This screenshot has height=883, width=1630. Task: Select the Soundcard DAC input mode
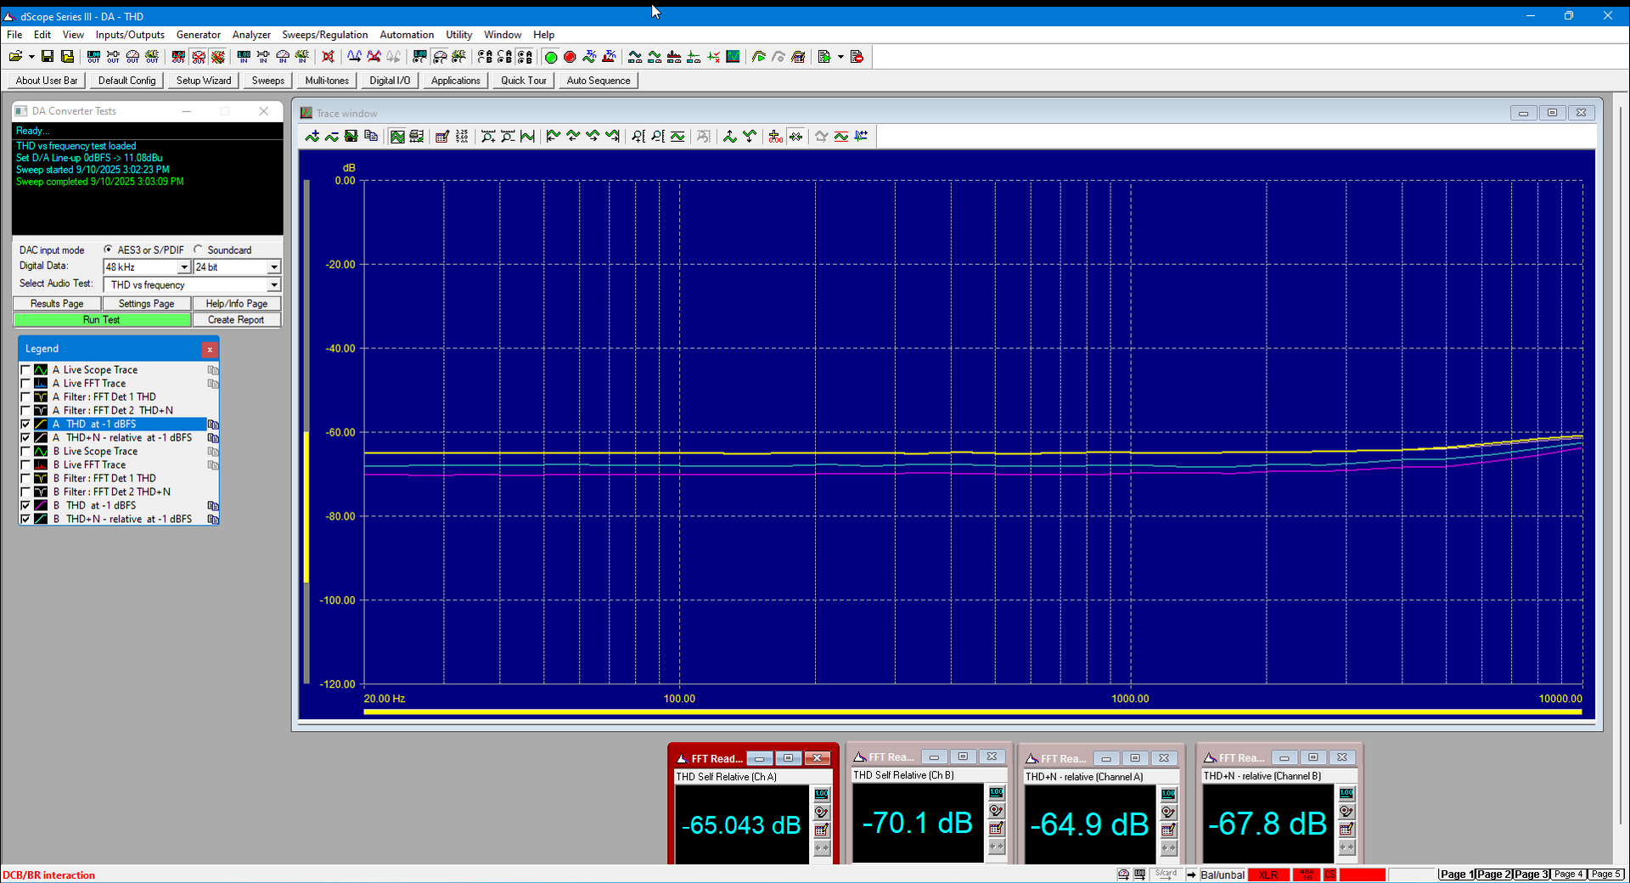198,250
